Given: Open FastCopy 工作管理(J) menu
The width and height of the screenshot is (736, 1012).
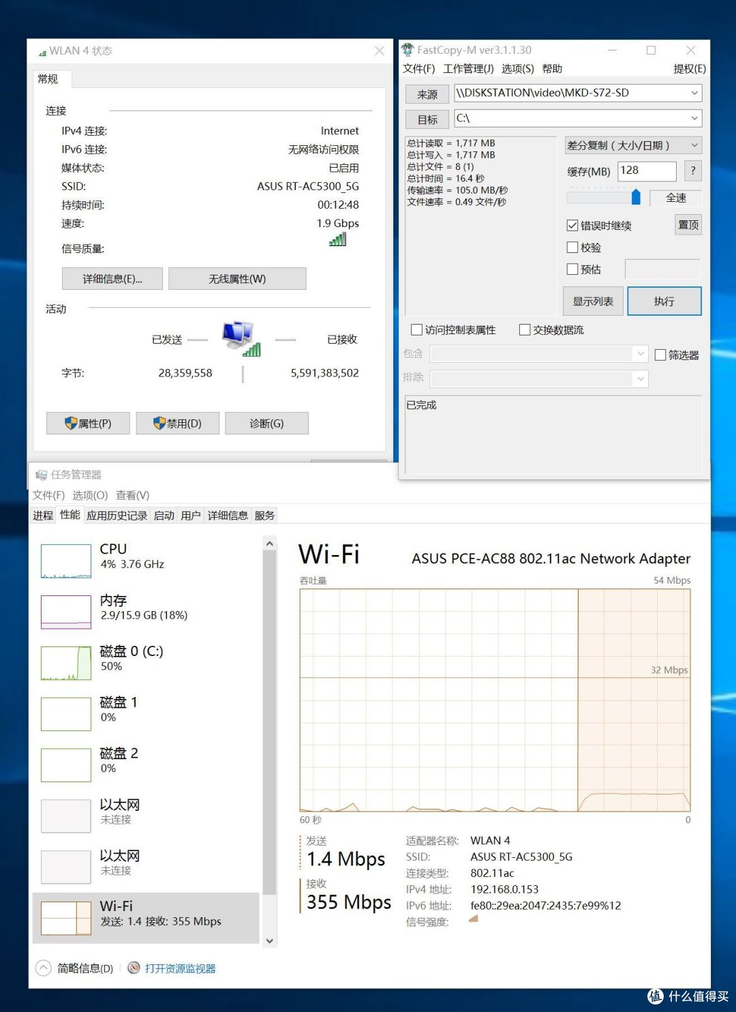Looking at the screenshot, I should point(468,69).
